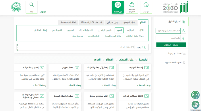
Task: Select the وزارة الحج والعمرة sector filter
Action: pyautogui.click(x=113, y=36)
